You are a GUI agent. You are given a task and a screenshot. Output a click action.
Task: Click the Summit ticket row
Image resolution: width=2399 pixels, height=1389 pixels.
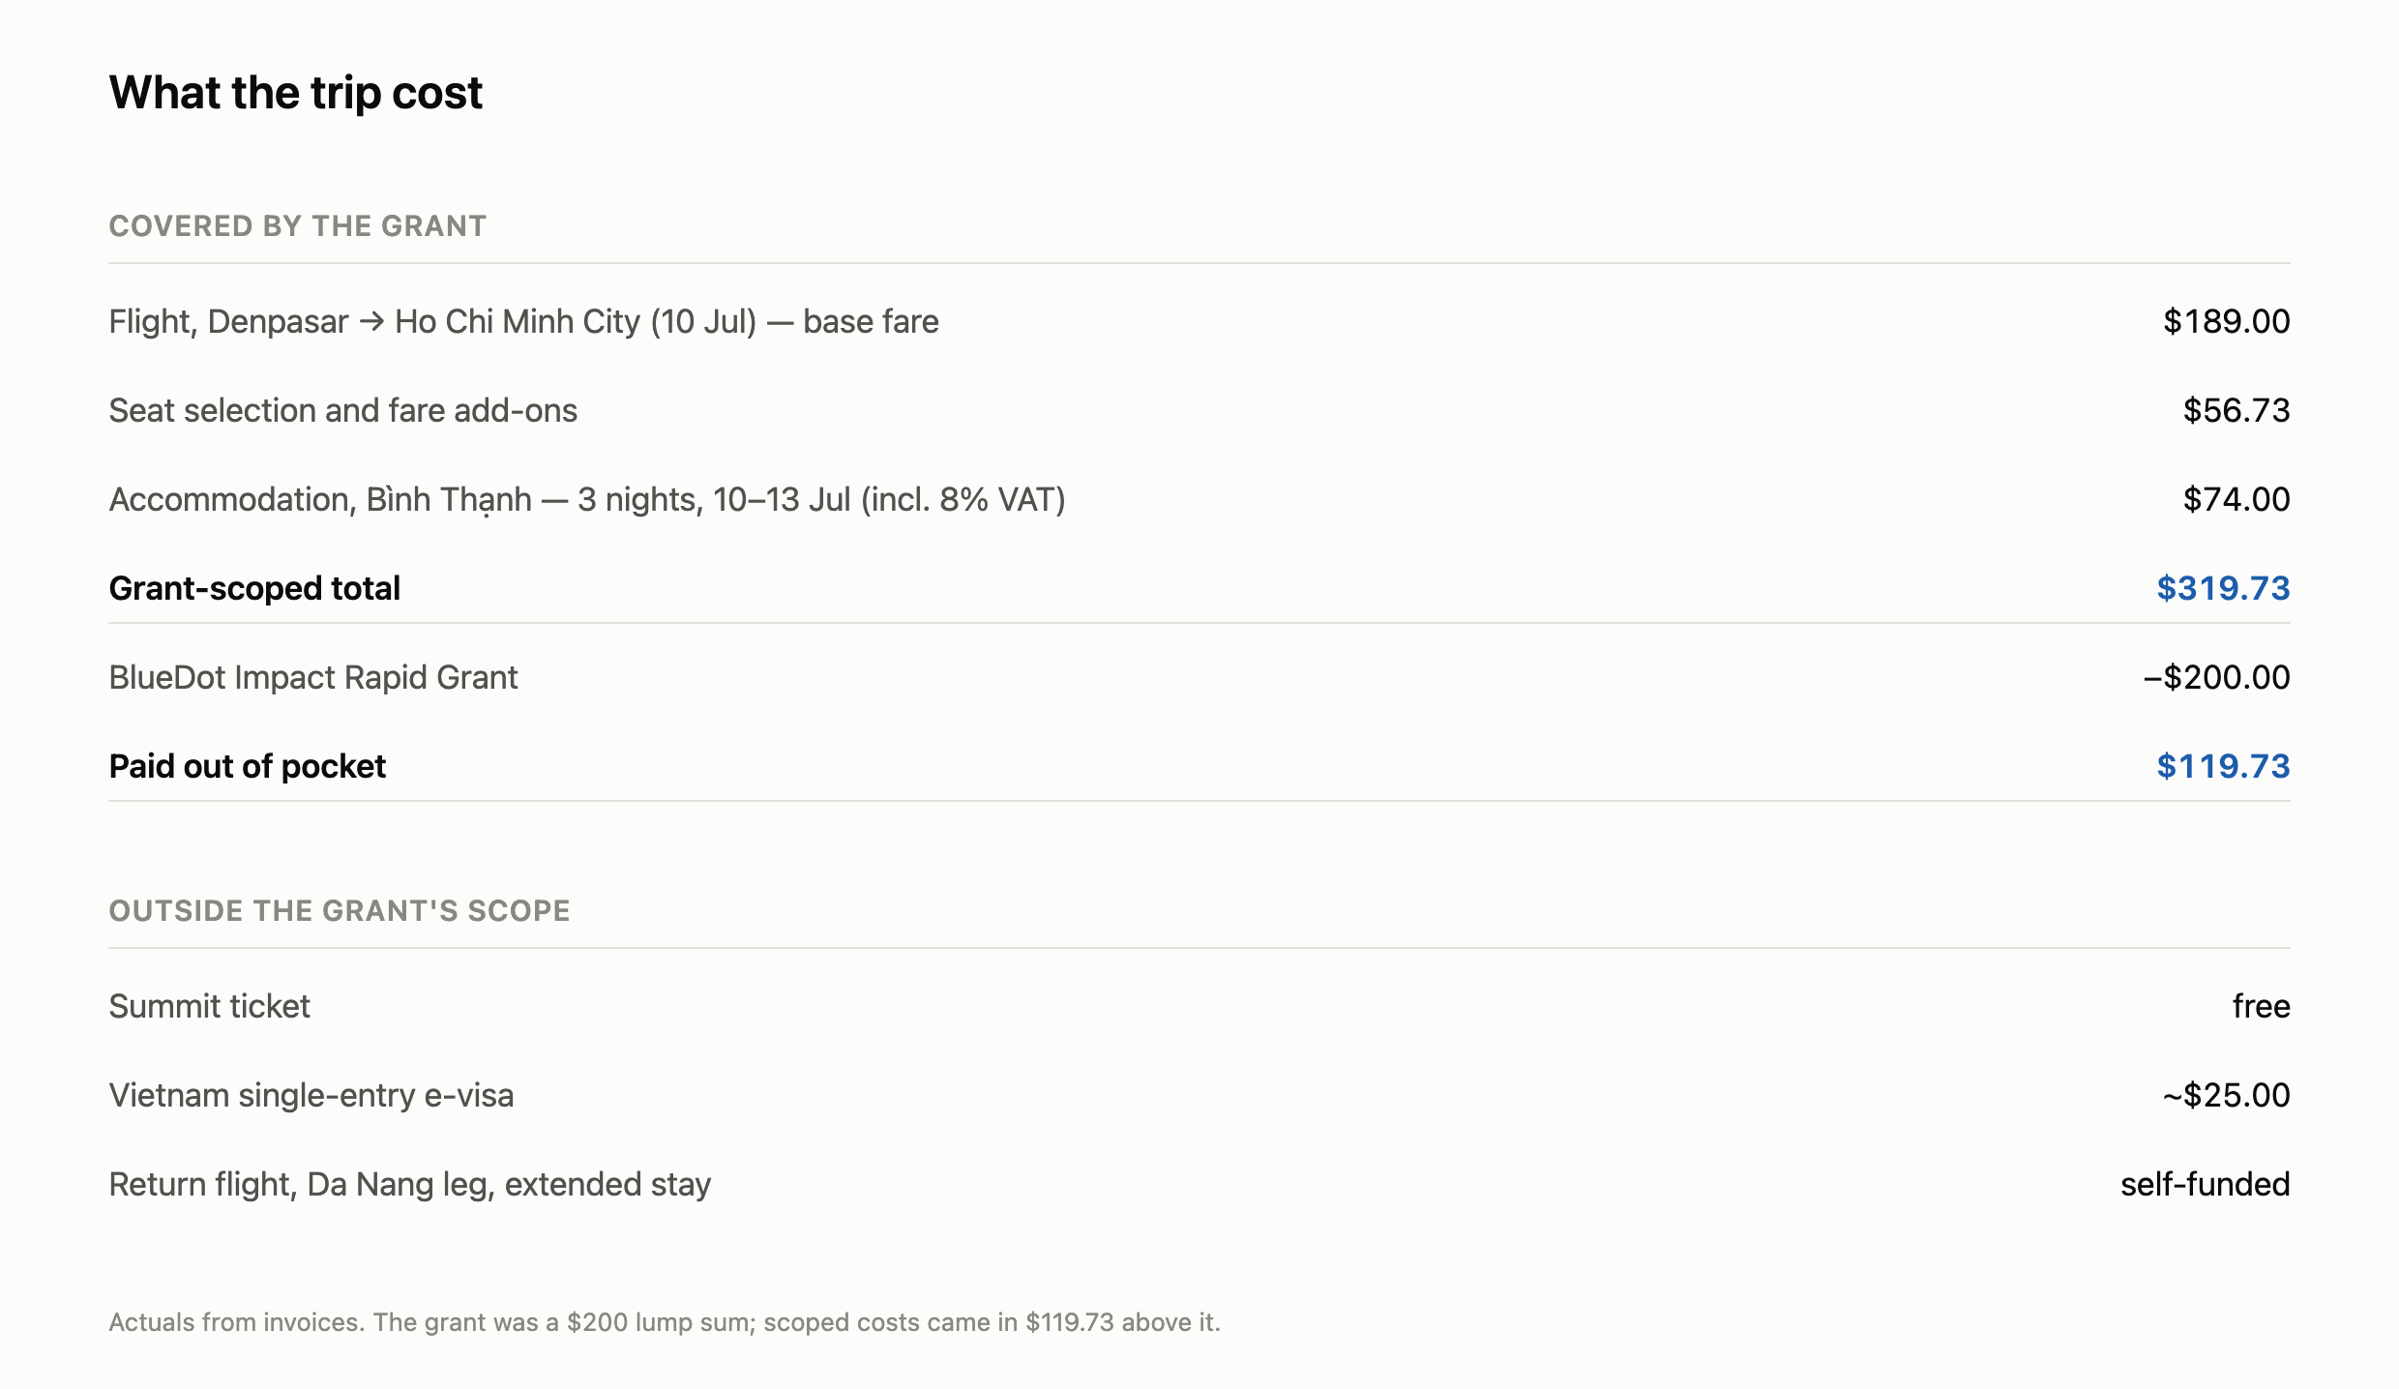(x=1199, y=1006)
